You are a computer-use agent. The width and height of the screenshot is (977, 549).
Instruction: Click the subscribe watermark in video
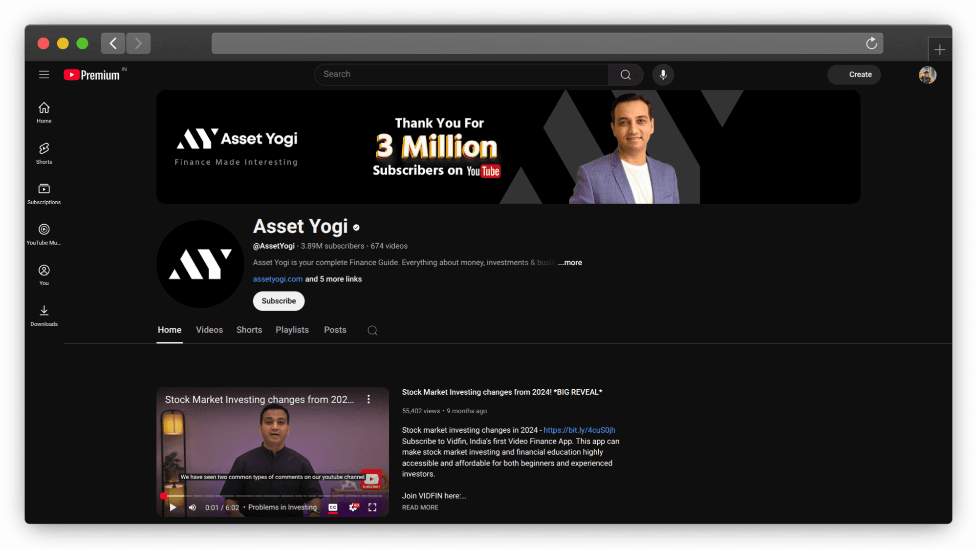click(x=371, y=480)
